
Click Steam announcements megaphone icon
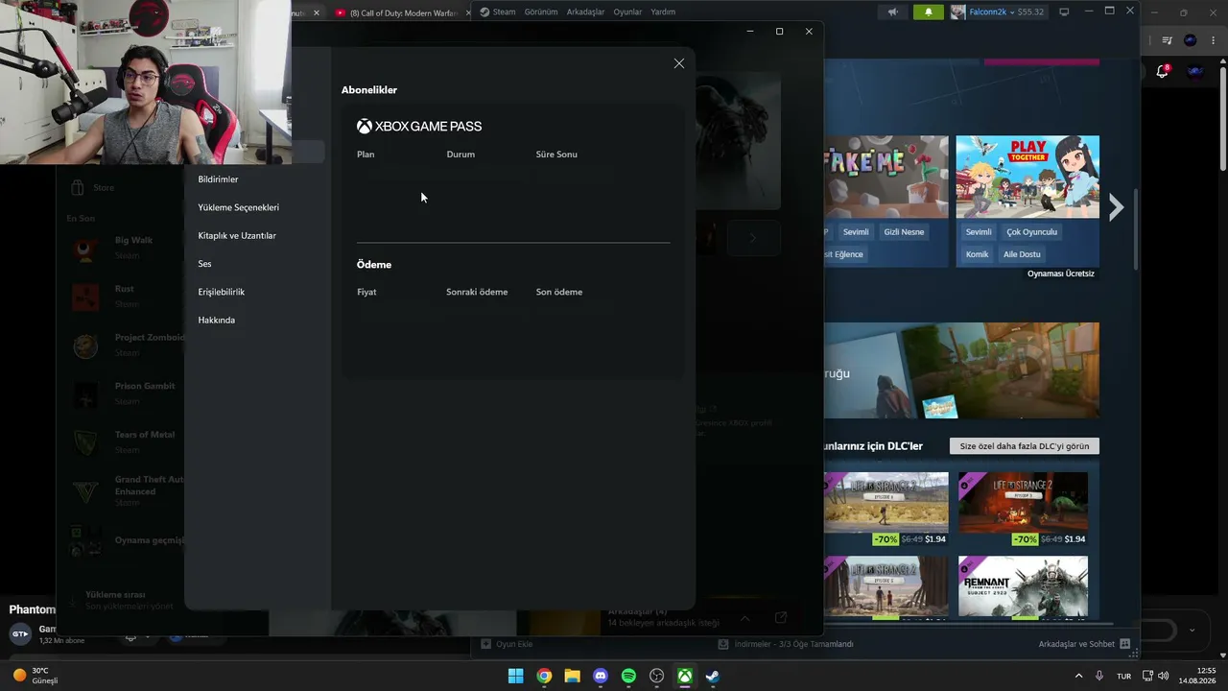coord(892,12)
